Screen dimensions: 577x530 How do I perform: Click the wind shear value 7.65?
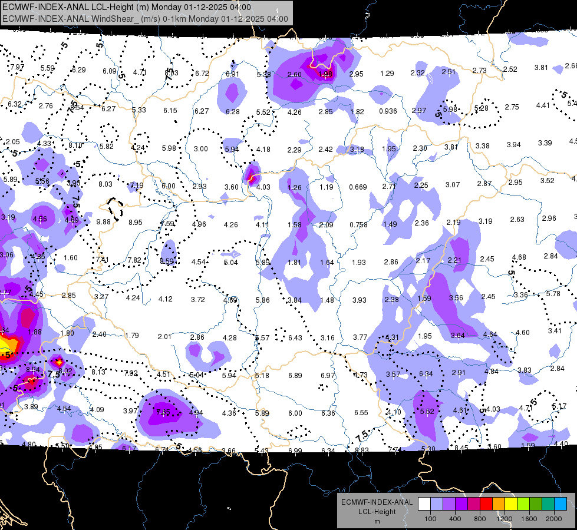pos(163,412)
